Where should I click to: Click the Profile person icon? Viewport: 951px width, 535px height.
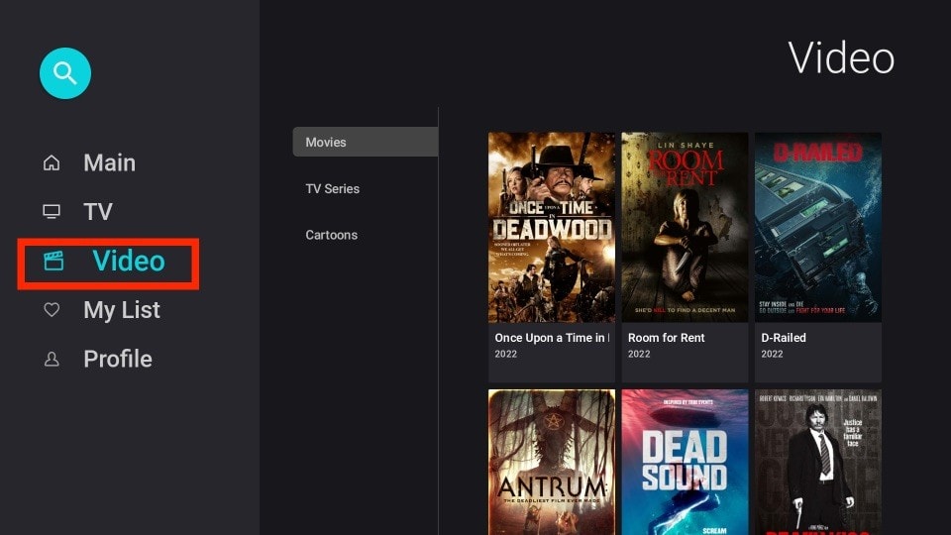click(x=52, y=359)
